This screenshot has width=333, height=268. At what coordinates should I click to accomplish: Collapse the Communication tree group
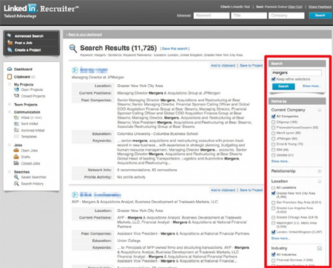click(x=10, y=112)
